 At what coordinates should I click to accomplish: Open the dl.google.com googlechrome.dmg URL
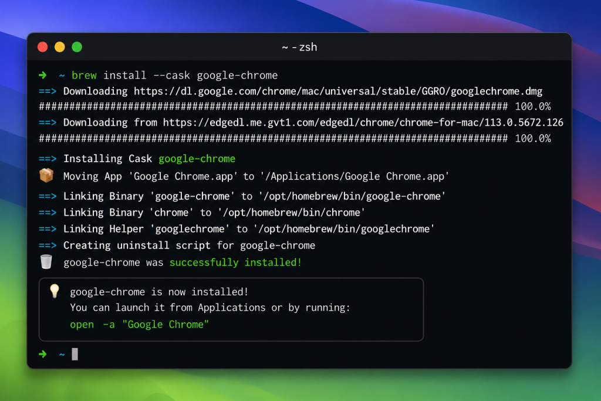pyautogui.click(x=338, y=91)
